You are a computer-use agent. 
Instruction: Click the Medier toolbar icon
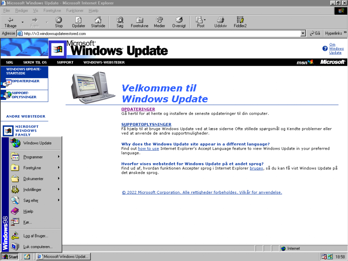(159, 20)
